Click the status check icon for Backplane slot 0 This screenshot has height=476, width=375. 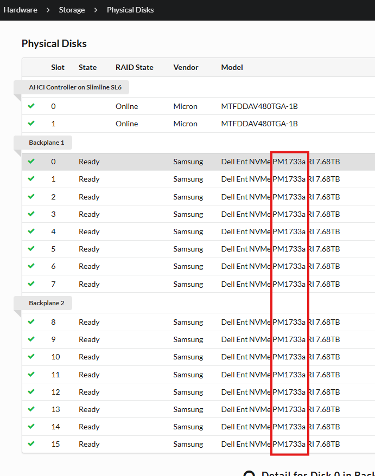pyautogui.click(x=31, y=161)
